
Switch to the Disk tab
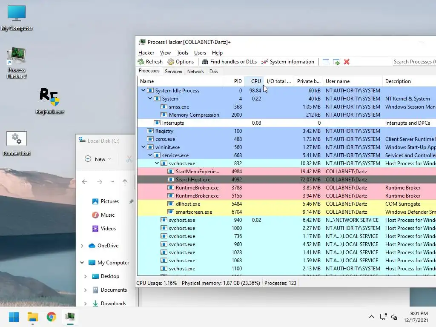pos(214,72)
